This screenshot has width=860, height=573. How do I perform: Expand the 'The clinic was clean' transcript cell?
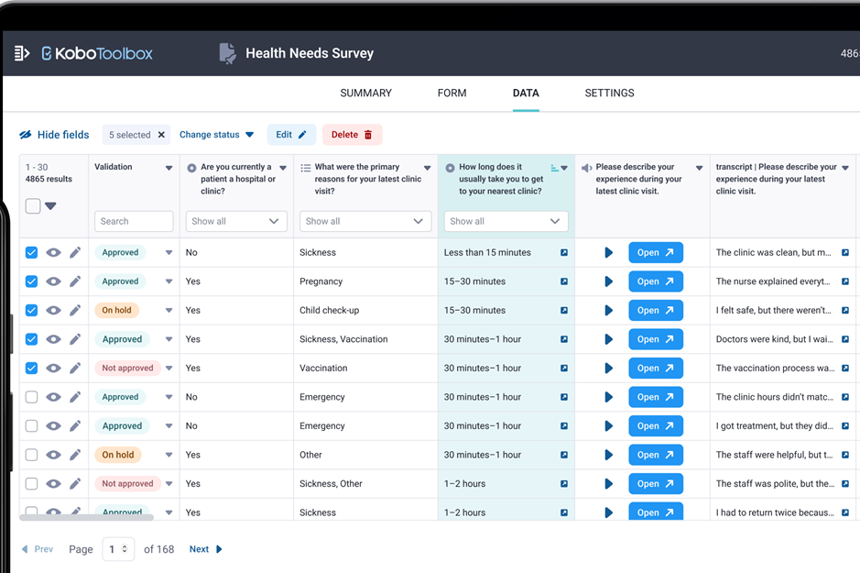point(845,252)
